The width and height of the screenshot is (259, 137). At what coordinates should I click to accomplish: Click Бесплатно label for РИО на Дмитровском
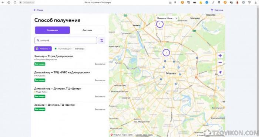click(100, 80)
